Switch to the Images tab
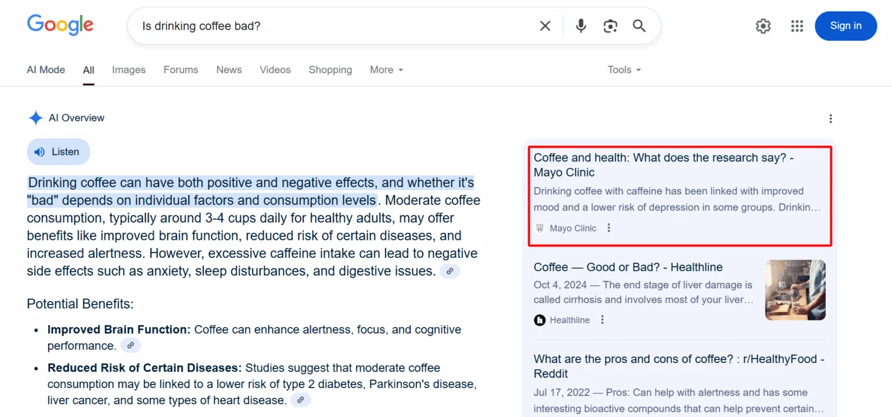892x417 pixels. tap(128, 70)
